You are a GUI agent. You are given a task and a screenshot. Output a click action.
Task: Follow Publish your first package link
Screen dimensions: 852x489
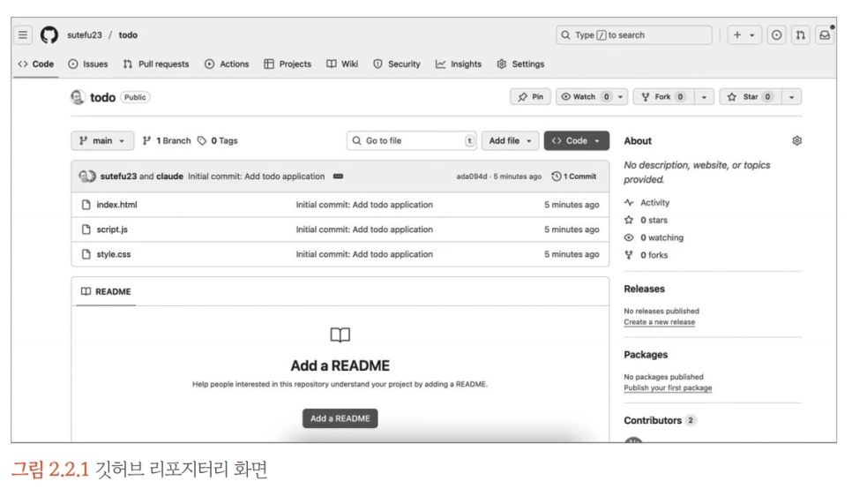point(668,387)
